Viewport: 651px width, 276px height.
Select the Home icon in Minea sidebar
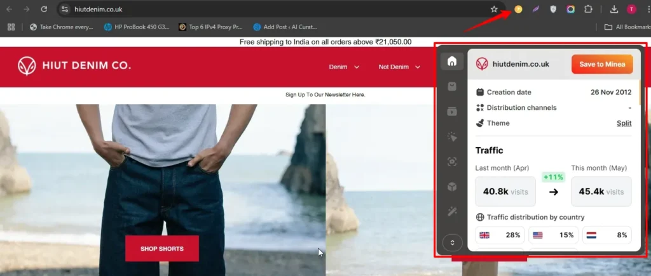tap(452, 62)
